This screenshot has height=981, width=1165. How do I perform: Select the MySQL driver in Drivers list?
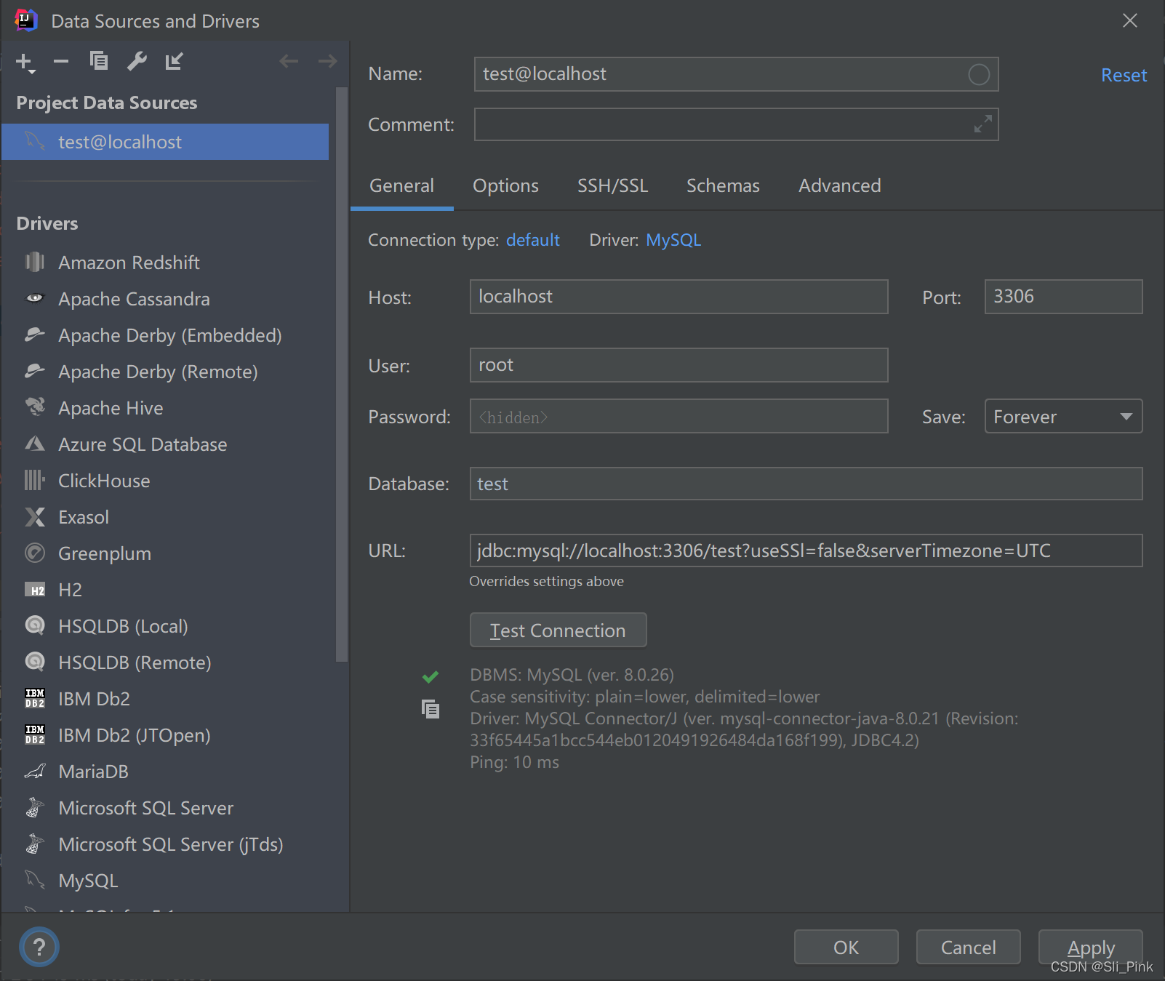tap(165, 881)
